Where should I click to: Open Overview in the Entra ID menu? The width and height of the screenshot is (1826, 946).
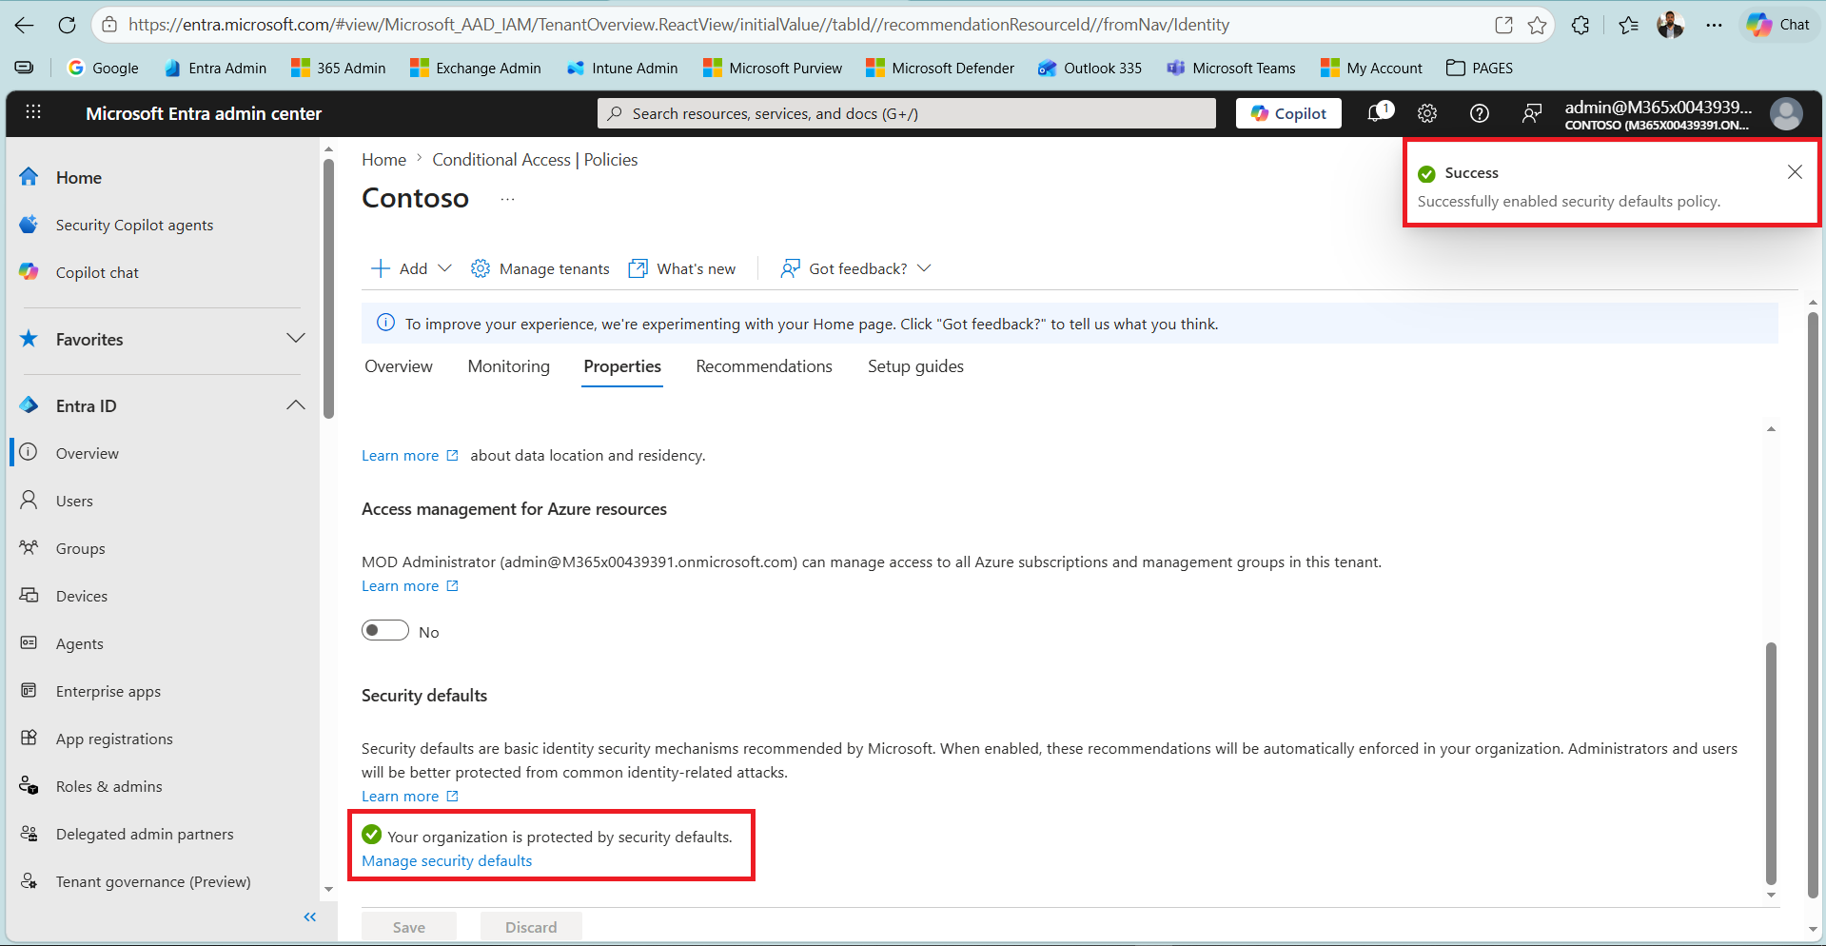pos(88,453)
